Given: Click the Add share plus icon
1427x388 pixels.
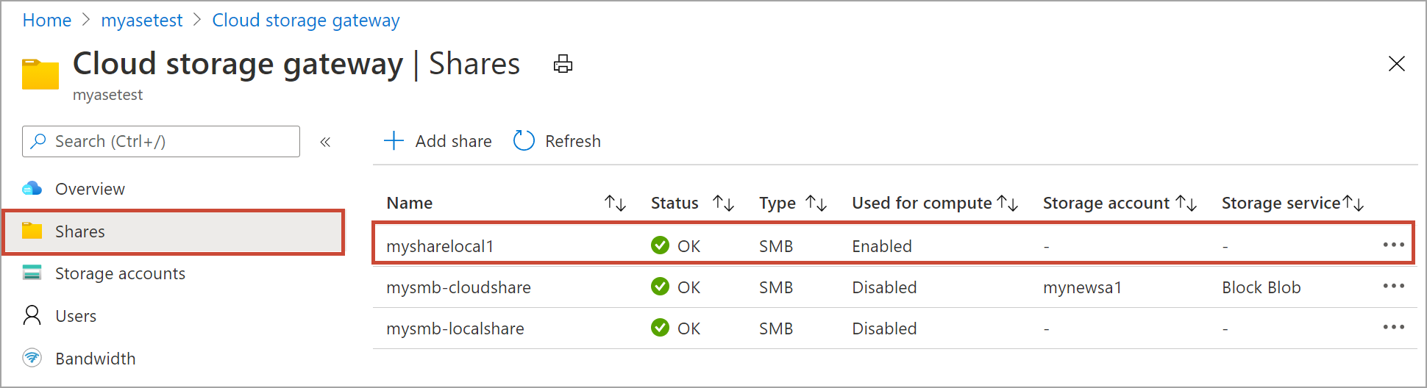Looking at the screenshot, I should 394,141.
